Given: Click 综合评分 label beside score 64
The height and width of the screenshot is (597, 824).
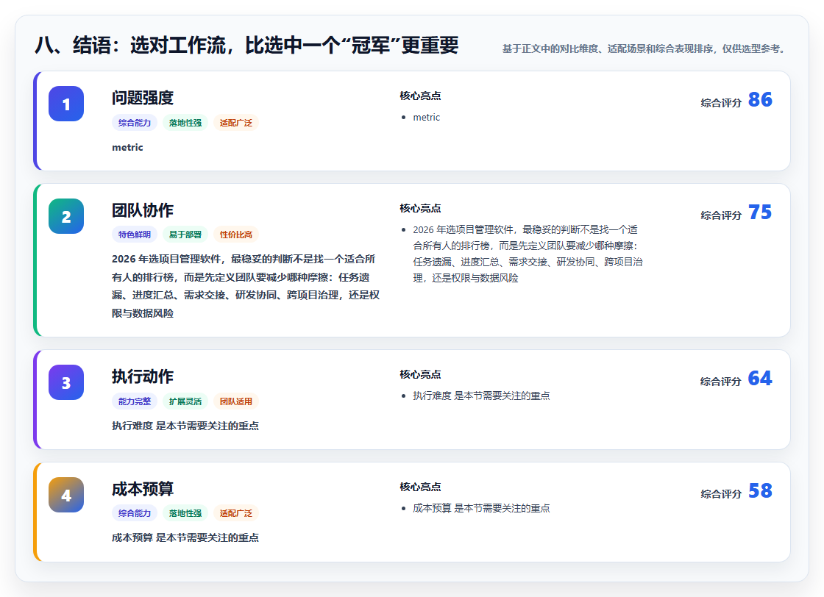Looking at the screenshot, I should click(721, 381).
